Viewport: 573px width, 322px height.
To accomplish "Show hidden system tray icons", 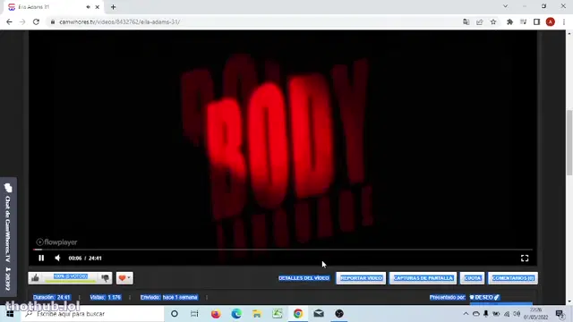I will point(466,314).
